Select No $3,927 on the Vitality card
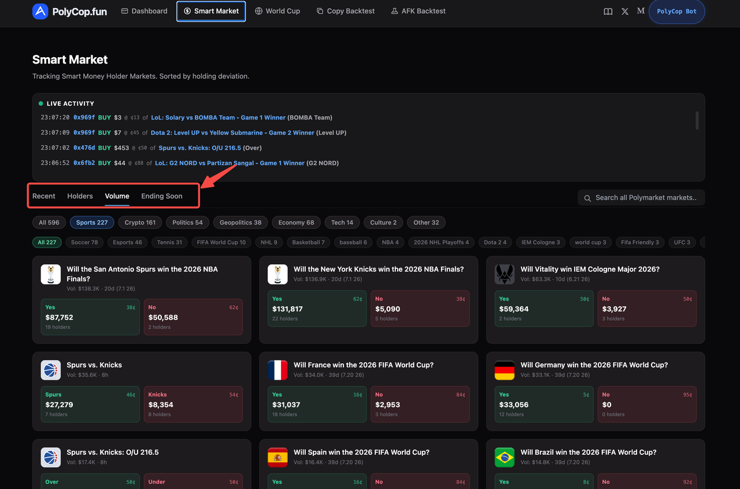The image size is (740, 489). pos(647,309)
